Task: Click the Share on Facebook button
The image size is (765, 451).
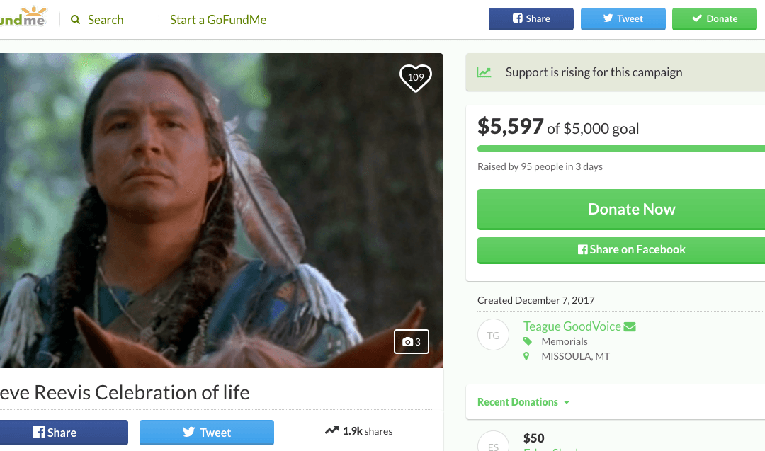Action: pos(620,250)
